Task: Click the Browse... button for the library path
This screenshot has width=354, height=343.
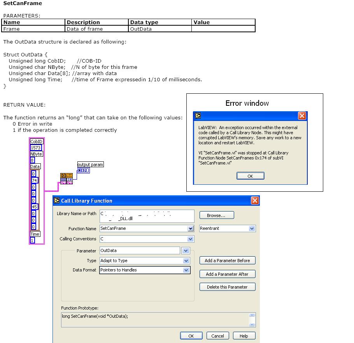Action: tap(217, 215)
